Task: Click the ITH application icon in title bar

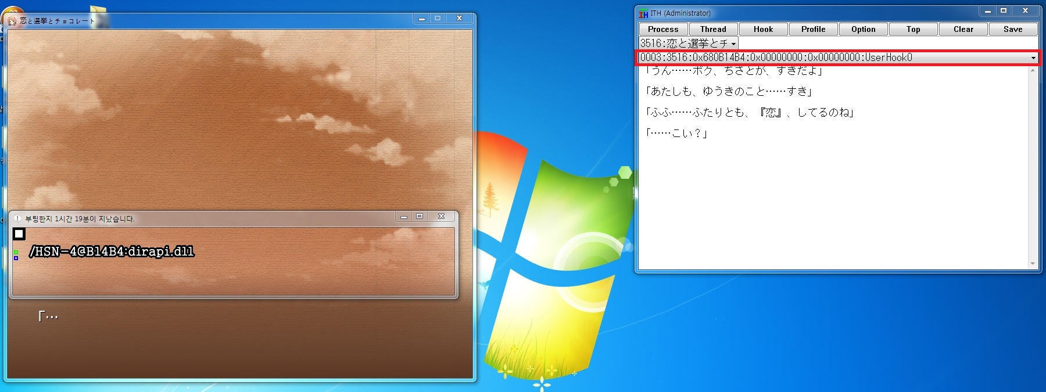Action: pyautogui.click(x=643, y=13)
